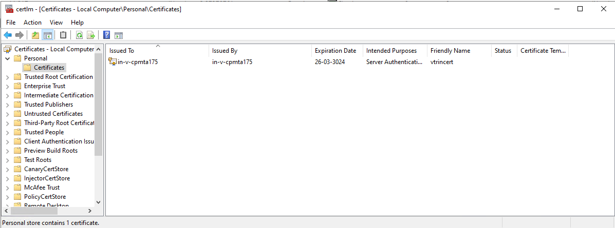Open the View menu
Image resolution: width=615 pixels, height=228 pixels.
point(57,23)
